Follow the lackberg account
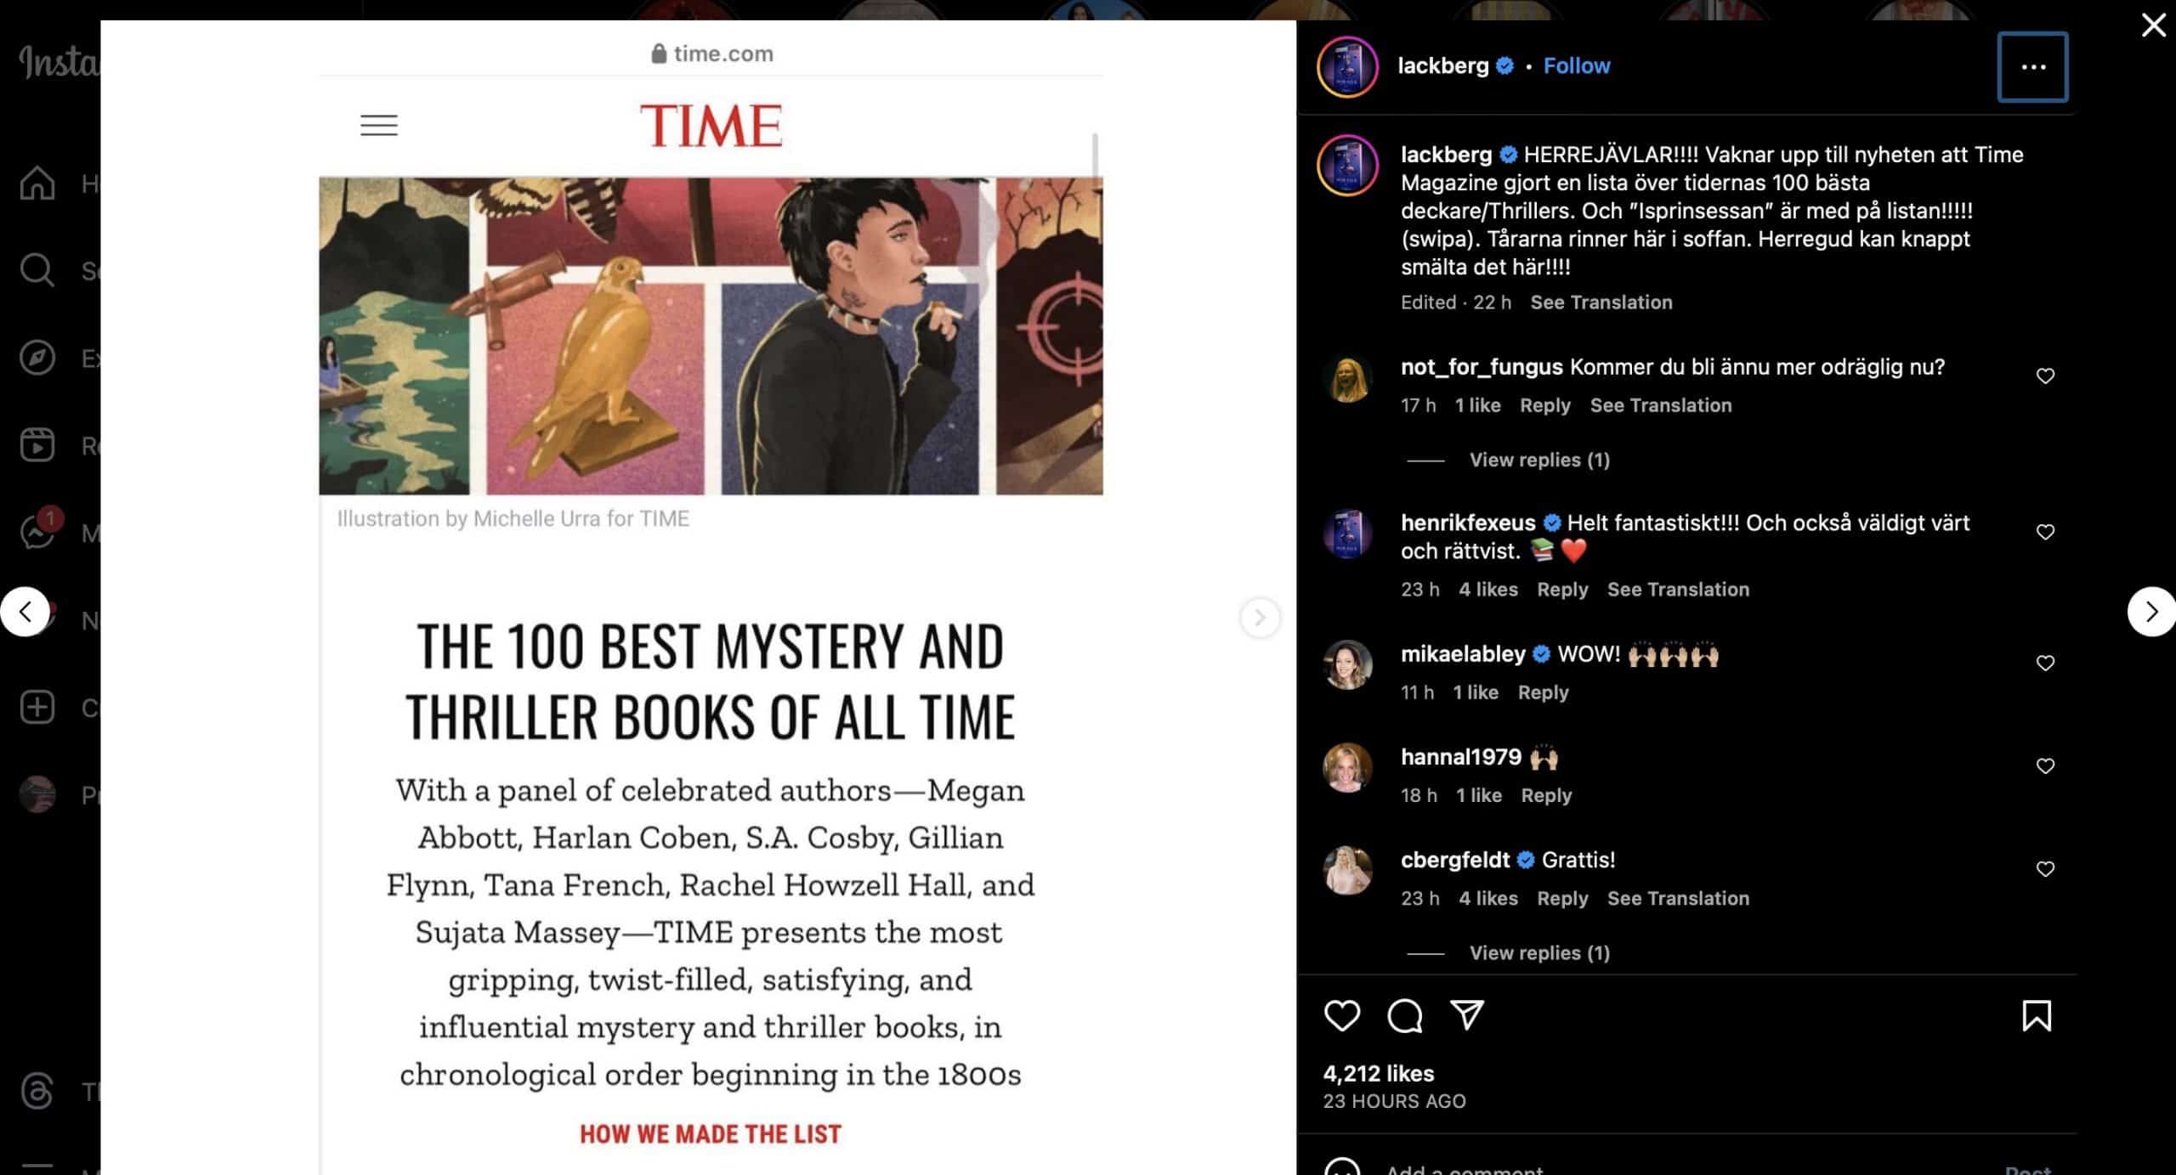Viewport: 2176px width, 1175px height. coord(1577,66)
